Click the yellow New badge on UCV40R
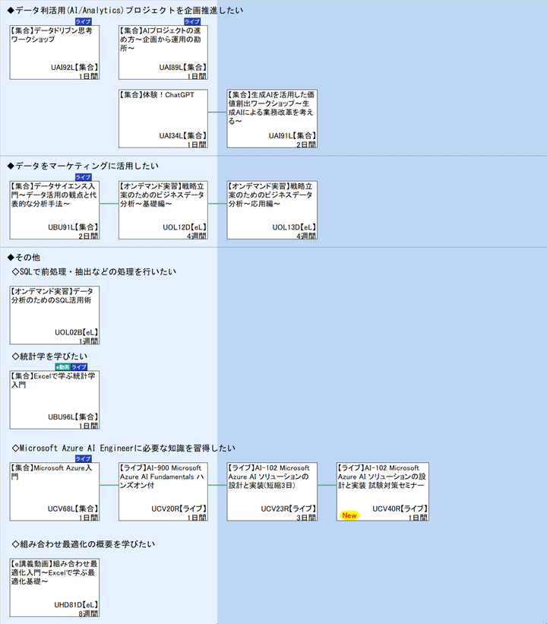This screenshot has width=547, height=624. tap(349, 515)
